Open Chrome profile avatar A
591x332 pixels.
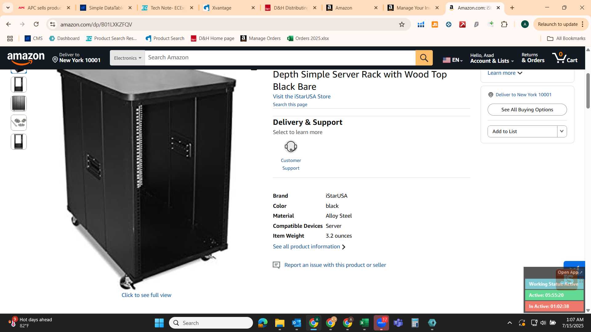pos(525,24)
